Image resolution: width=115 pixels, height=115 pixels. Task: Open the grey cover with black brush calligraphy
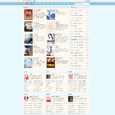click(x=51, y=51)
